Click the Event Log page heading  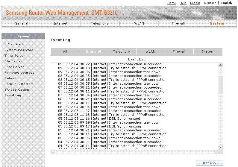tap(60, 40)
